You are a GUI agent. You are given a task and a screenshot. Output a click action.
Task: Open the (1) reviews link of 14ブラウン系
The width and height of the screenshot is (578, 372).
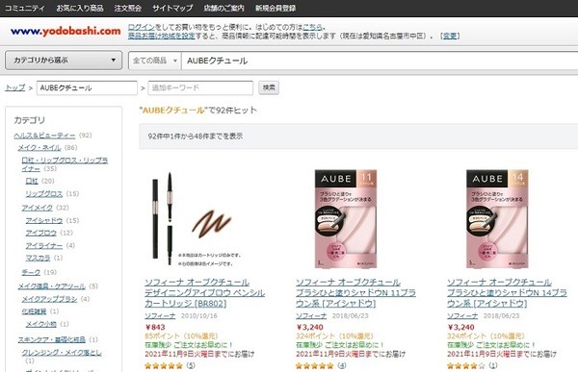click(x=493, y=365)
